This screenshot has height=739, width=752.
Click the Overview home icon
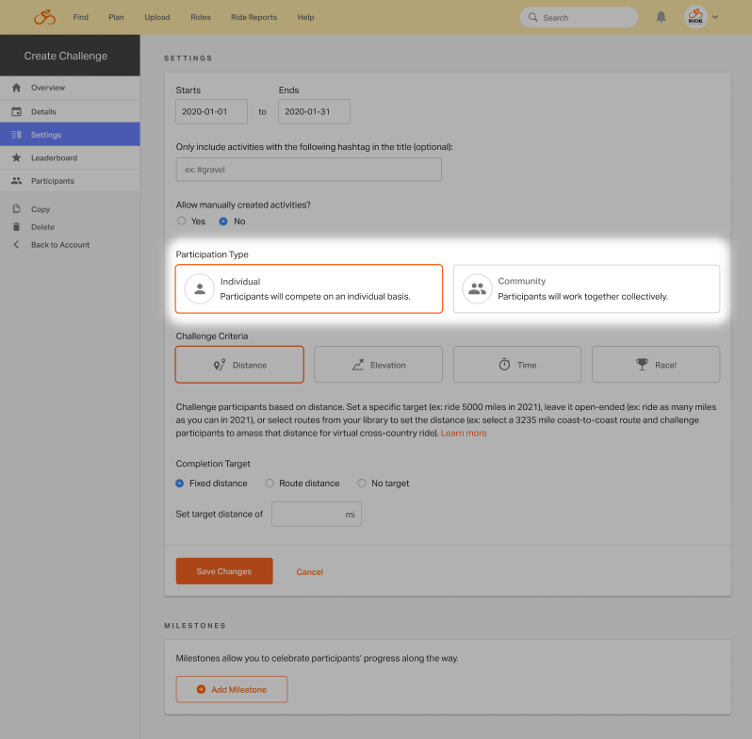tap(16, 88)
